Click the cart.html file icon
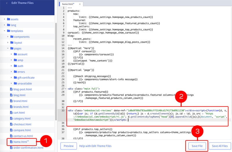 point(11,113)
